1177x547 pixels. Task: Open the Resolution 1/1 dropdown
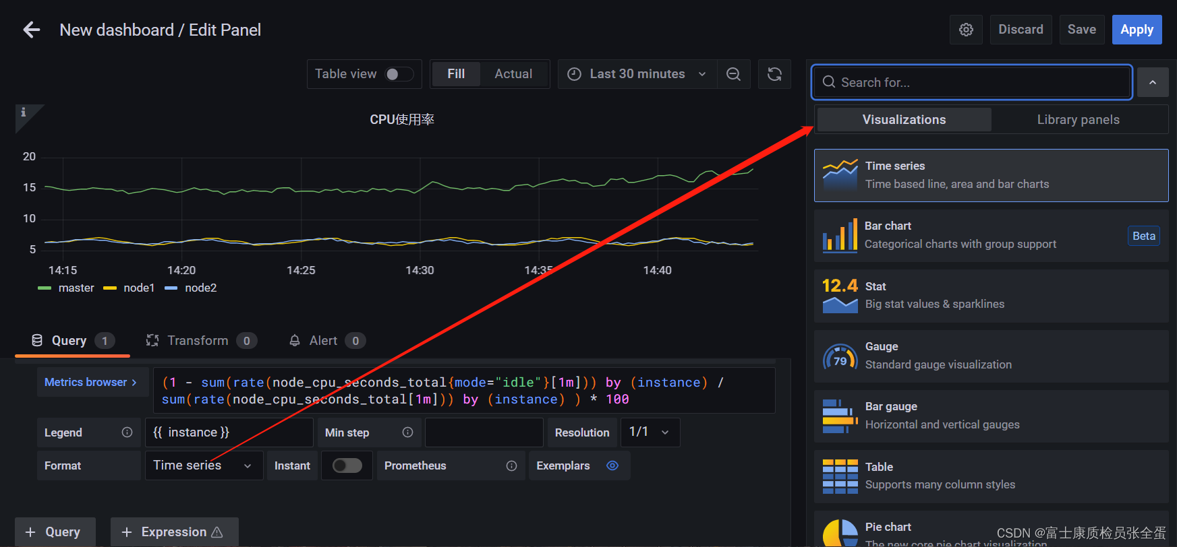[650, 432]
